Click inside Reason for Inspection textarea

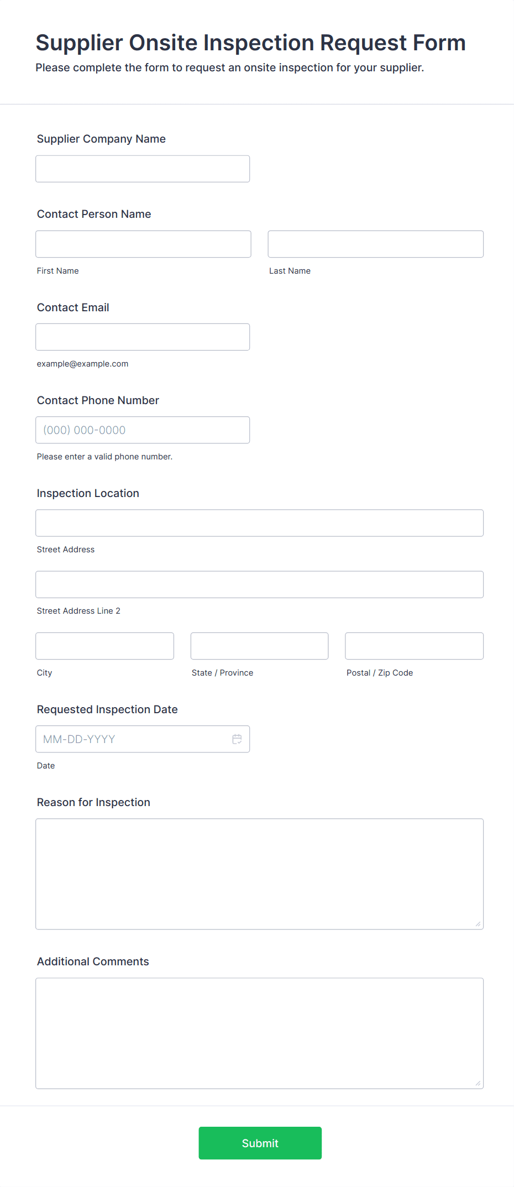(x=260, y=874)
